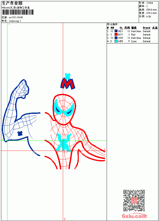Image resolution: width=159 pixels, height=221 pixels.
Task: Click the red marker 2 at canvas bottom
Action: click(x=65, y=219)
